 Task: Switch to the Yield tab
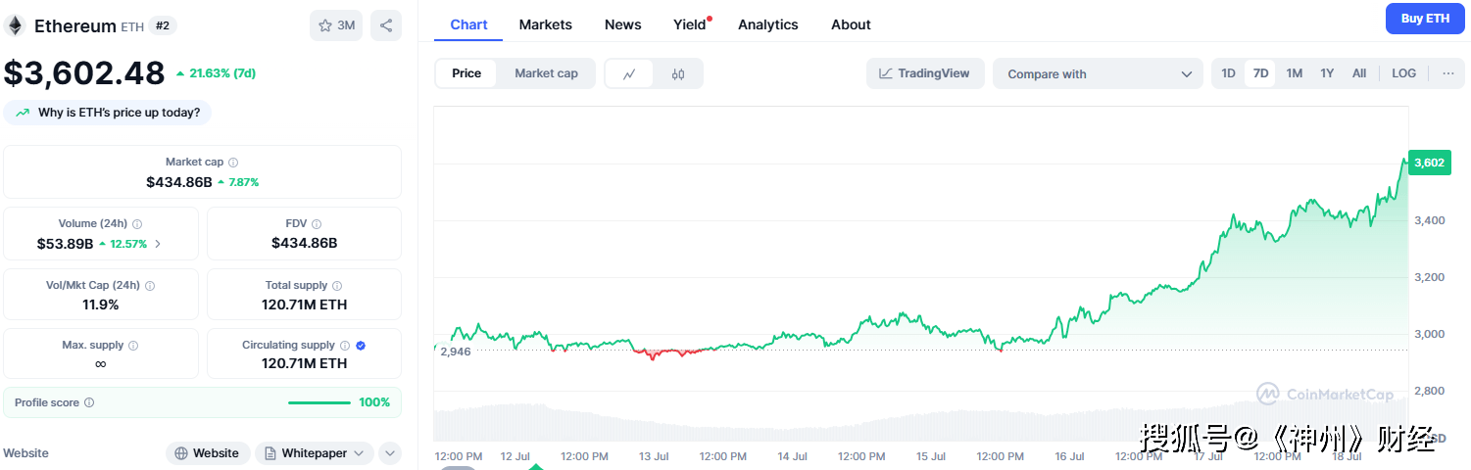pyautogui.click(x=691, y=24)
